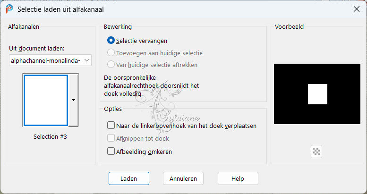Expand the selection thumbnail list arrow

[x=74, y=100]
